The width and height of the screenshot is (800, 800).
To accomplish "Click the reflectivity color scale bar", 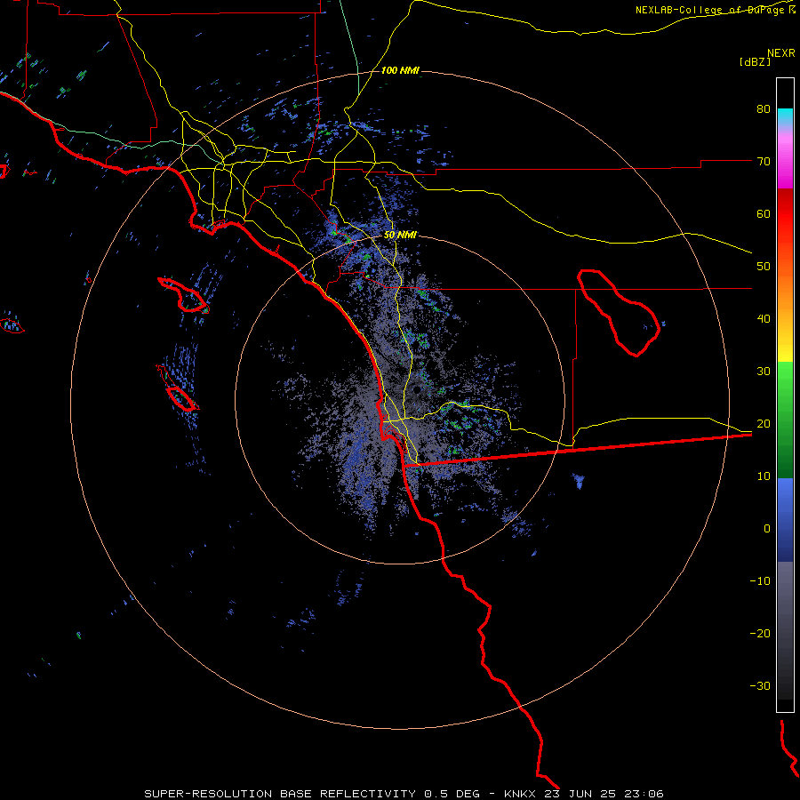I will point(785,395).
